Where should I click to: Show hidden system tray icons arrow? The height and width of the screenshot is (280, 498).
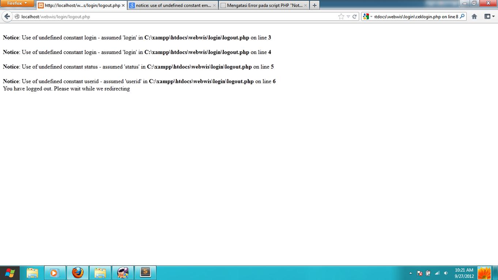(x=410, y=273)
